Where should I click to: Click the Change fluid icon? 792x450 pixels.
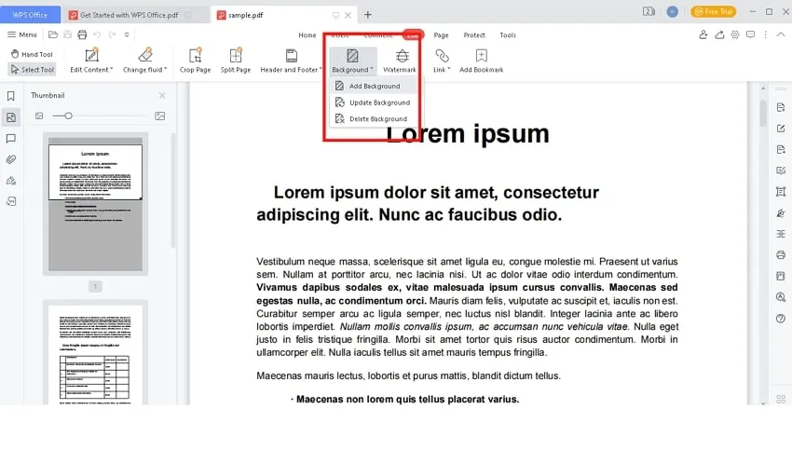click(x=145, y=55)
